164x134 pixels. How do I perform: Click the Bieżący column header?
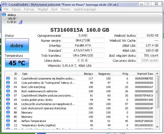click(86, 74)
